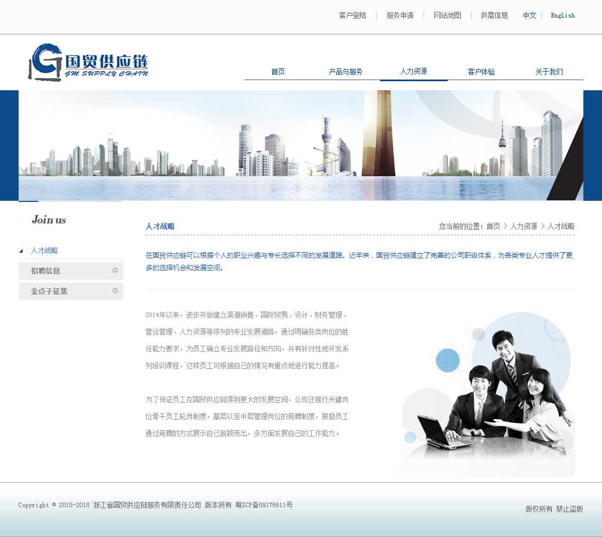The width and height of the screenshot is (602, 537).
Task: Select 人才战略 in the sidebar
Action: tap(44, 250)
